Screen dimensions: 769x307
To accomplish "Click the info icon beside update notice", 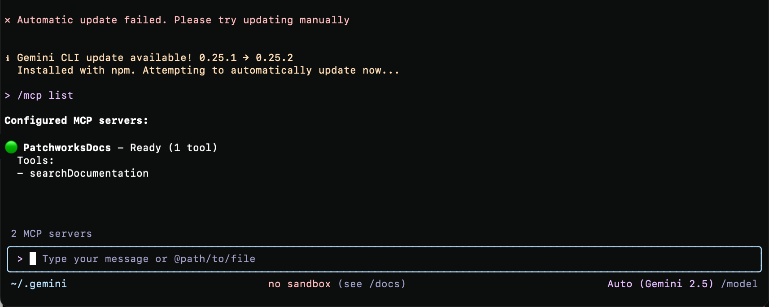I will pyautogui.click(x=8, y=58).
